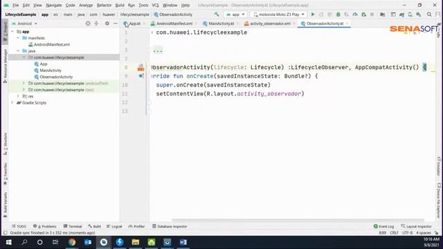Open the Android project view dropdown
443x249 pixels.
tap(24, 24)
